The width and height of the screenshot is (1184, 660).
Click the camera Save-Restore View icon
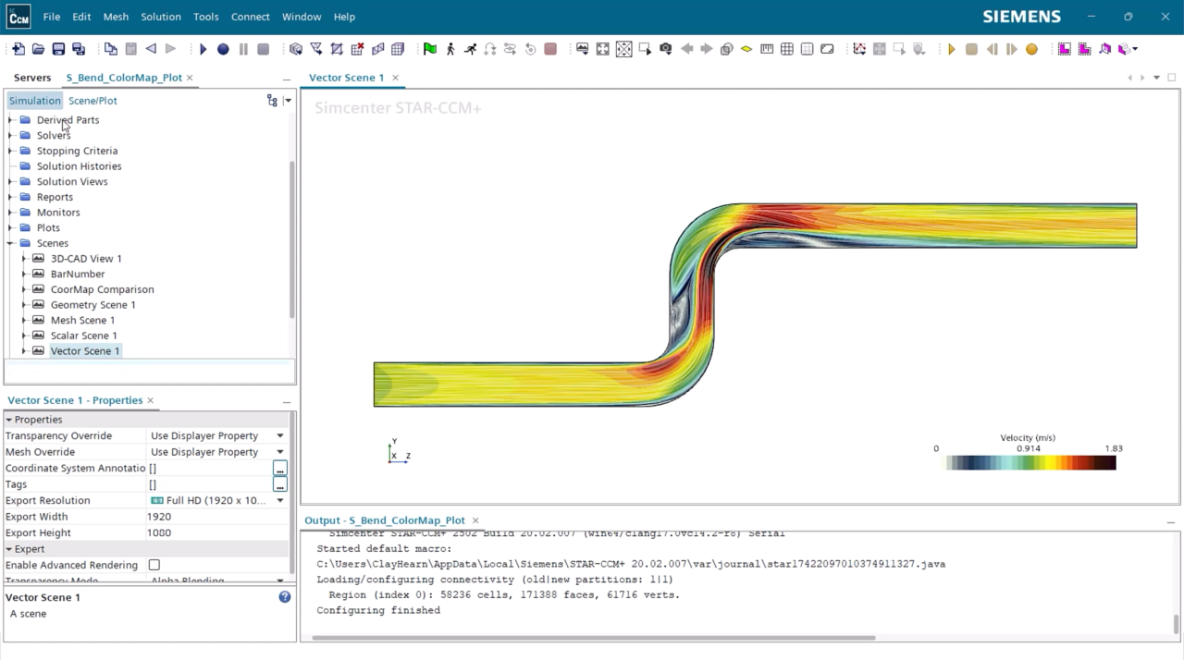coord(665,49)
